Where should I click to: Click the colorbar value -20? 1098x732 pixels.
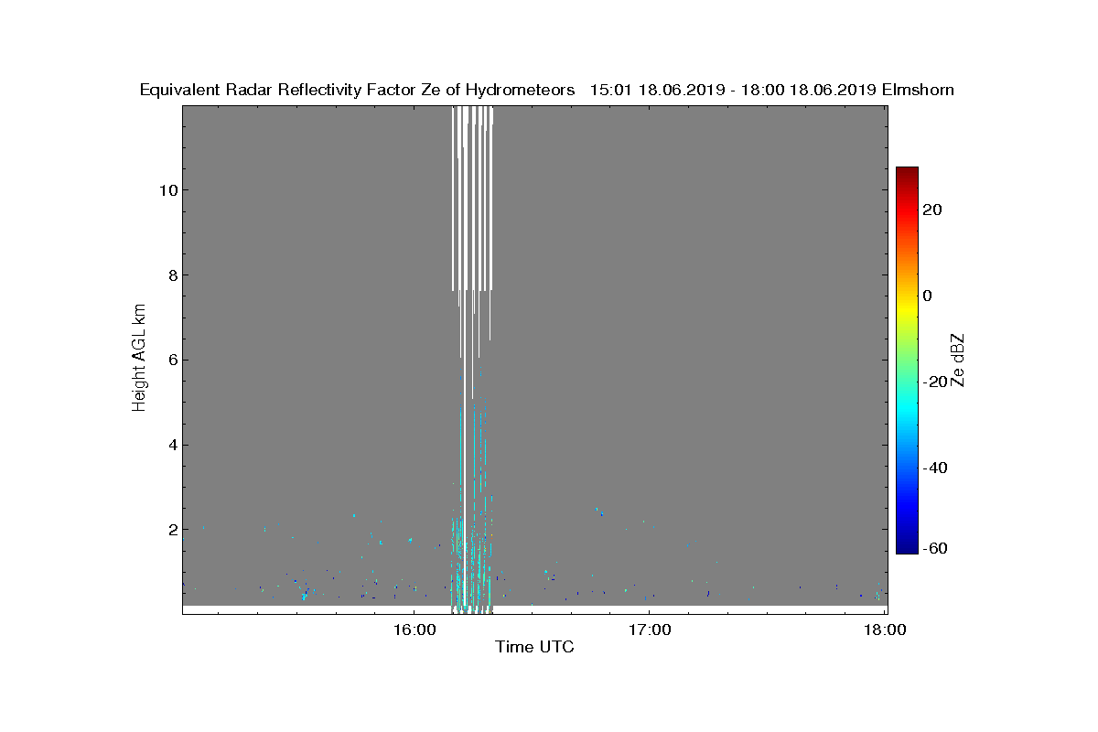click(935, 382)
